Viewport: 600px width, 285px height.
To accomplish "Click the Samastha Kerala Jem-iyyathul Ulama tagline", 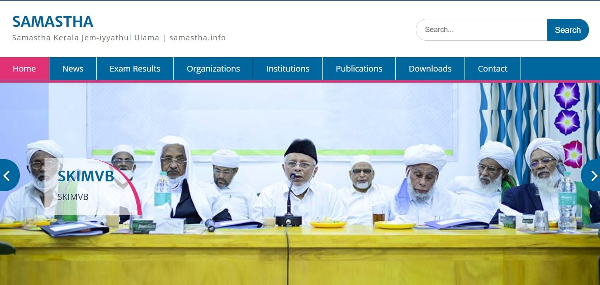I will click(119, 38).
